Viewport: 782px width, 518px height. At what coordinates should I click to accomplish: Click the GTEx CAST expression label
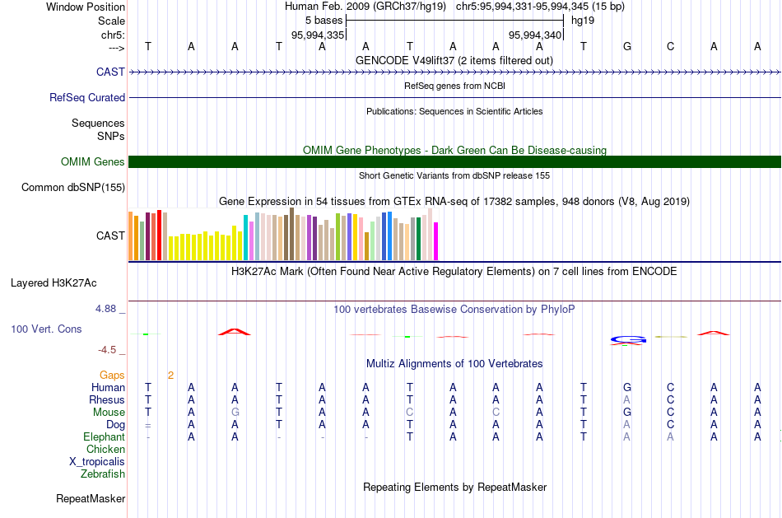point(110,236)
